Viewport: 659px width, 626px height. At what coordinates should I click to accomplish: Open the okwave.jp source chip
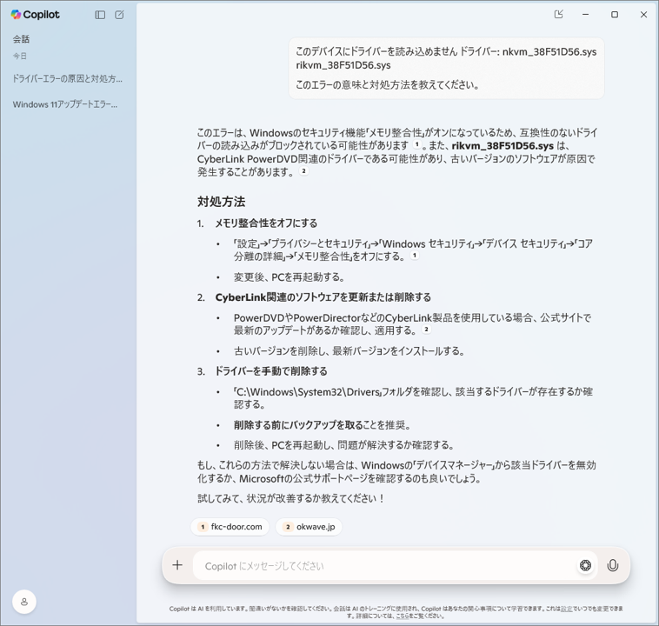(309, 527)
